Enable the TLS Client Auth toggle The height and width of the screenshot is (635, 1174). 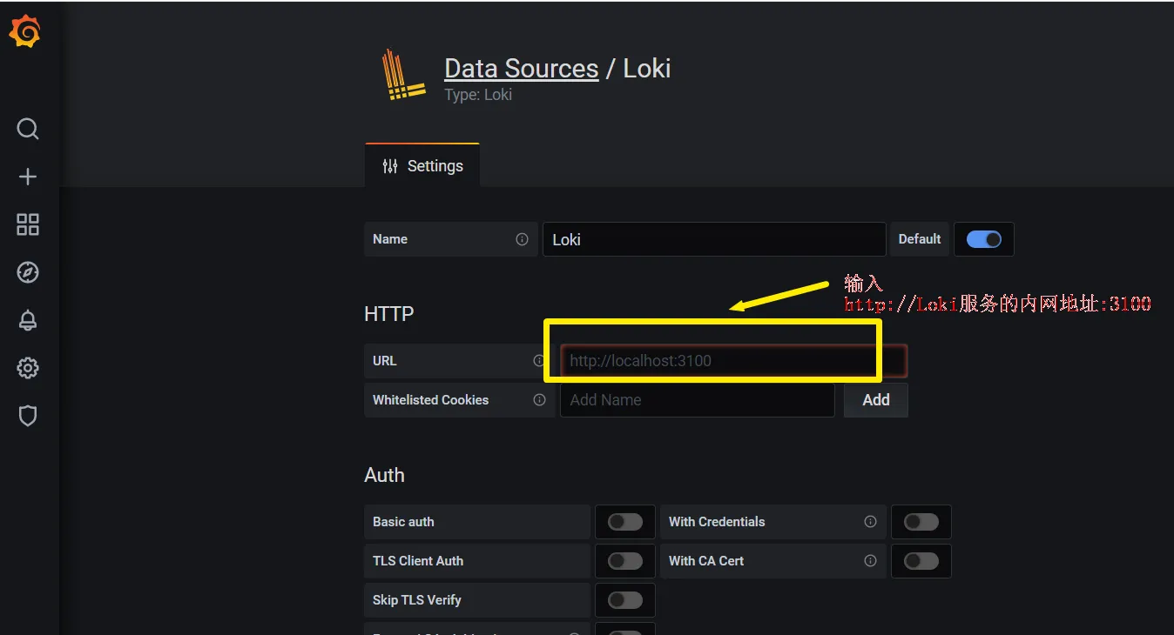tap(625, 561)
